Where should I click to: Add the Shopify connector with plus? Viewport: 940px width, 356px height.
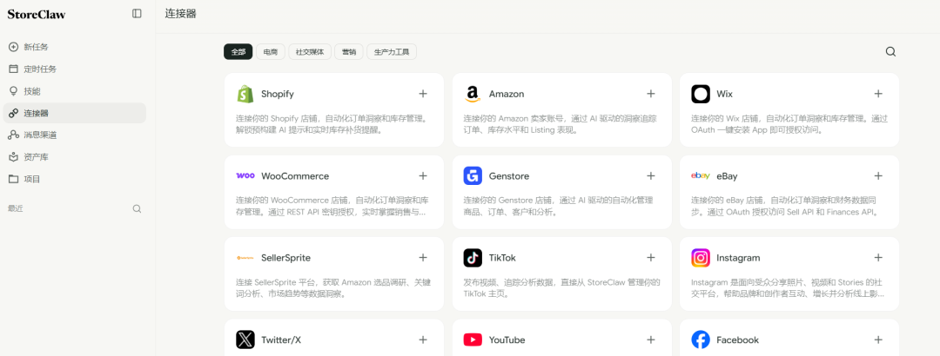point(423,93)
